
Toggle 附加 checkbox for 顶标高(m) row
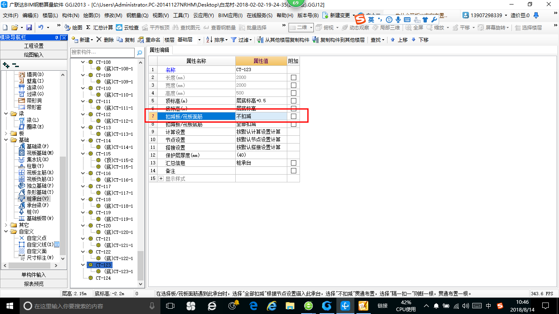293,101
